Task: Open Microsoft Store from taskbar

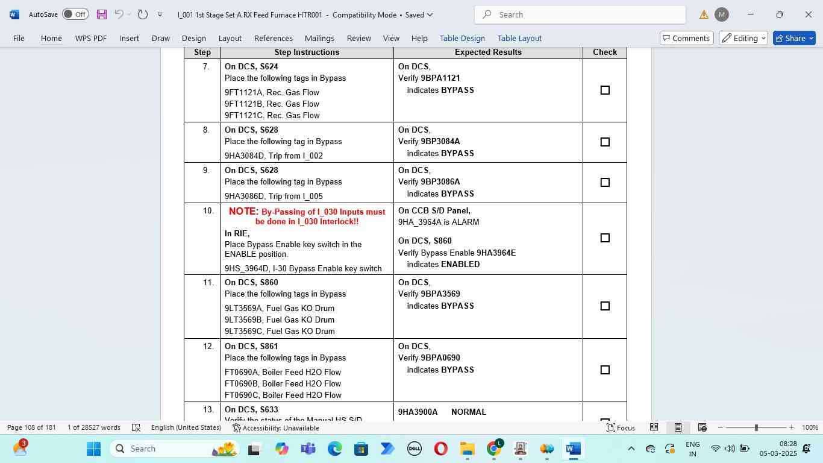Action: coord(361,449)
